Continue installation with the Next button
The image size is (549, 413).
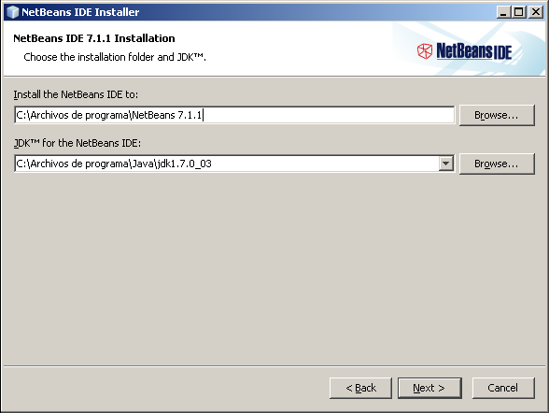point(429,388)
